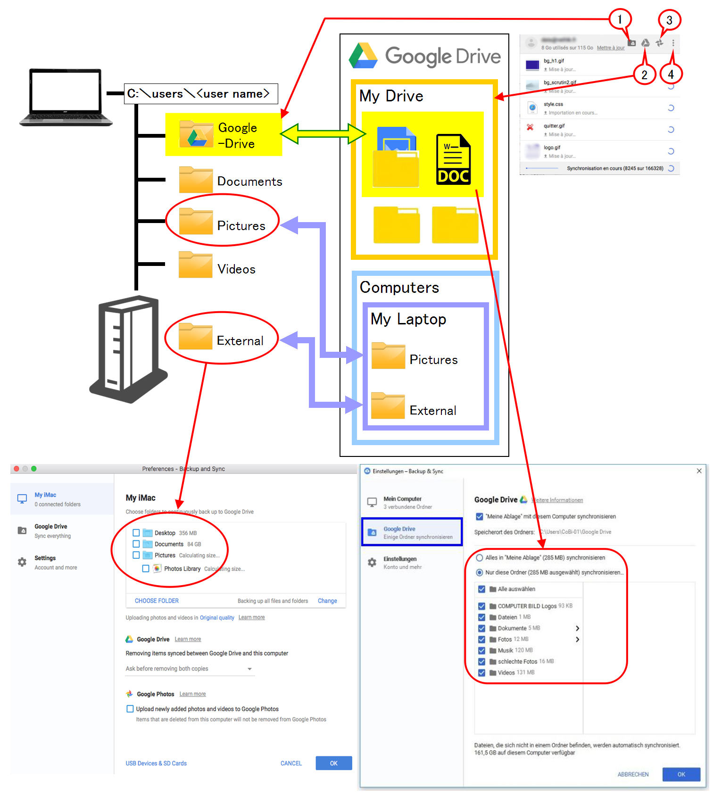Select Google Drive tab in Preferences sidebar
This screenshot has height=795, width=713.
pyautogui.click(x=62, y=530)
